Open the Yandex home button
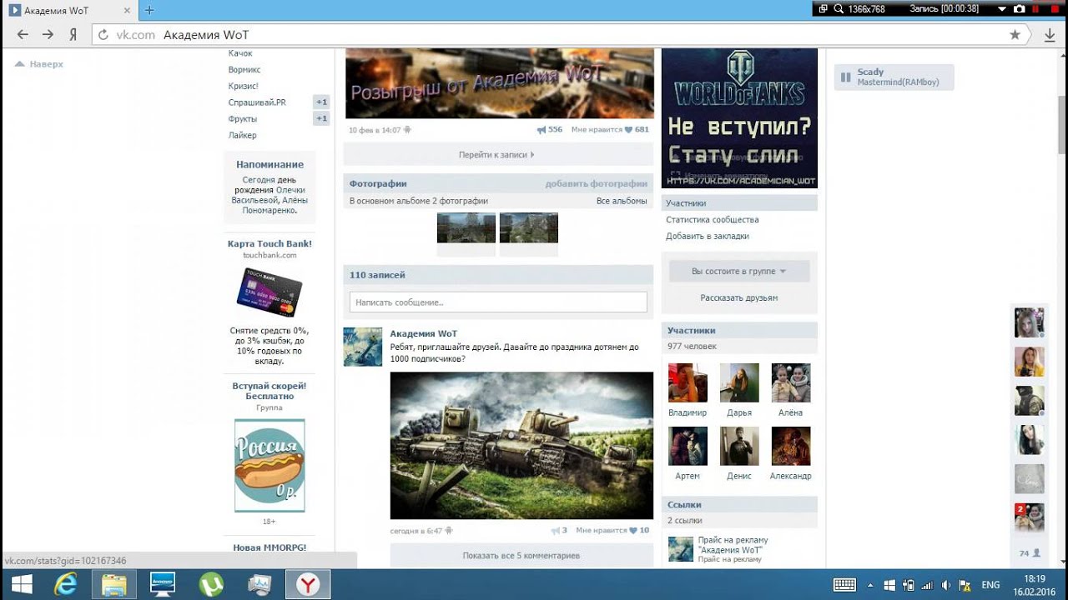Screen dimensions: 1068x600 [x=73, y=34]
